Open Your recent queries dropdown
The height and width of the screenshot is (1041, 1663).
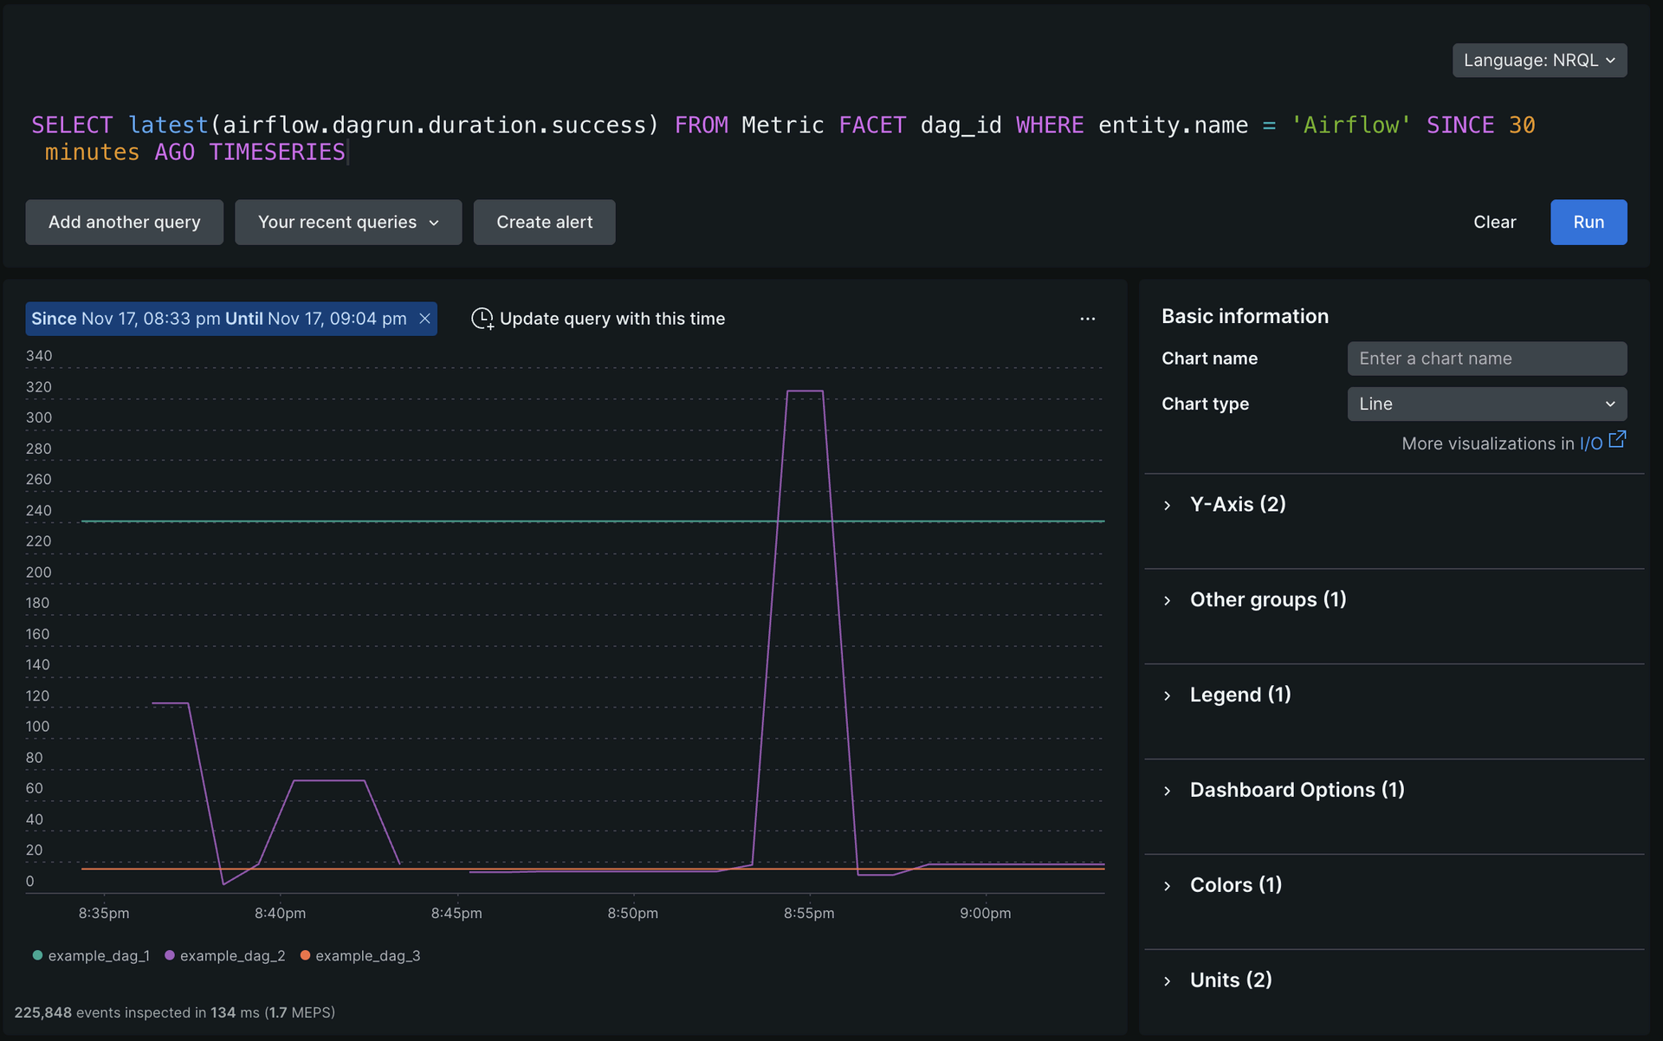[x=348, y=223]
